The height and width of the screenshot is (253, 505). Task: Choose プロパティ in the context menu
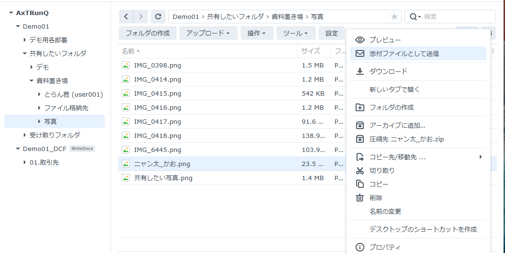(418, 247)
